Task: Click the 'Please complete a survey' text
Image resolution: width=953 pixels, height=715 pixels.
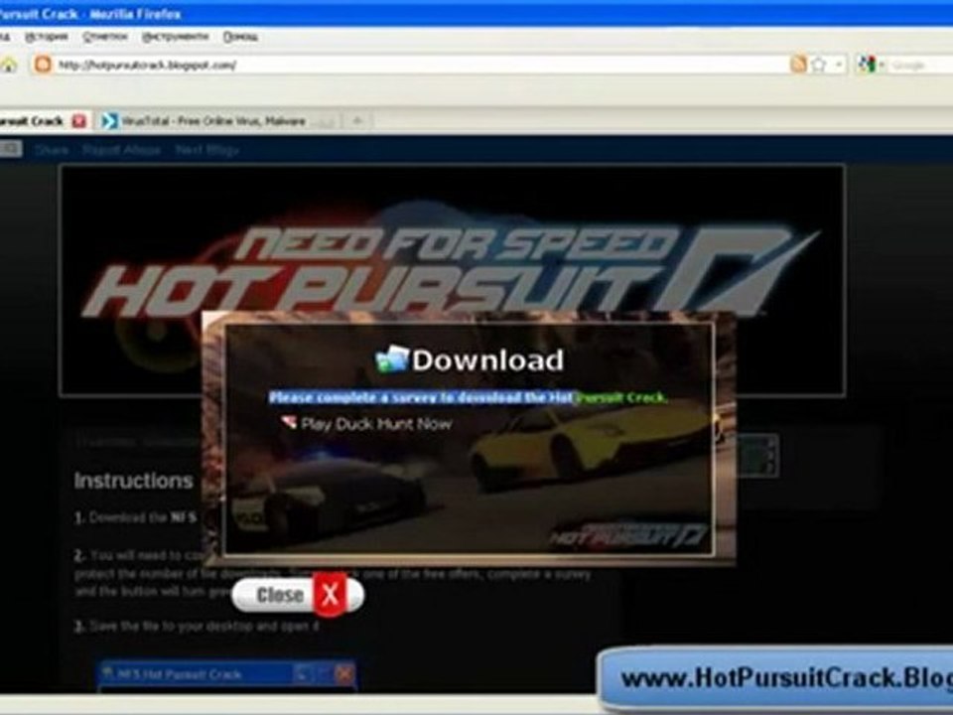Action: tap(468, 397)
